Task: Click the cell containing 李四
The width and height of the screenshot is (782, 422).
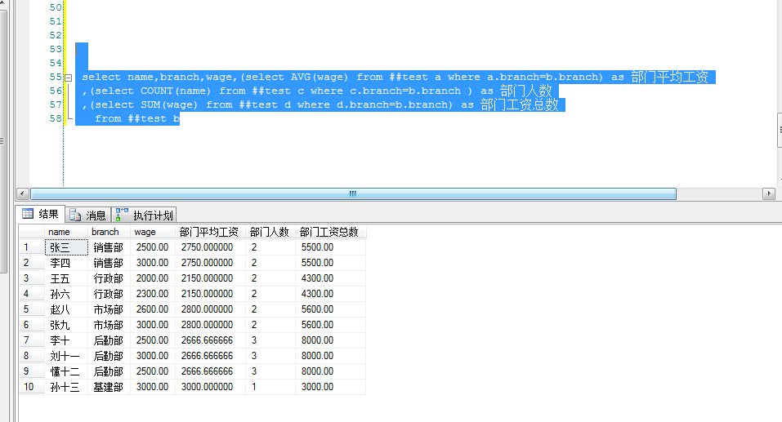Action: coord(66,263)
